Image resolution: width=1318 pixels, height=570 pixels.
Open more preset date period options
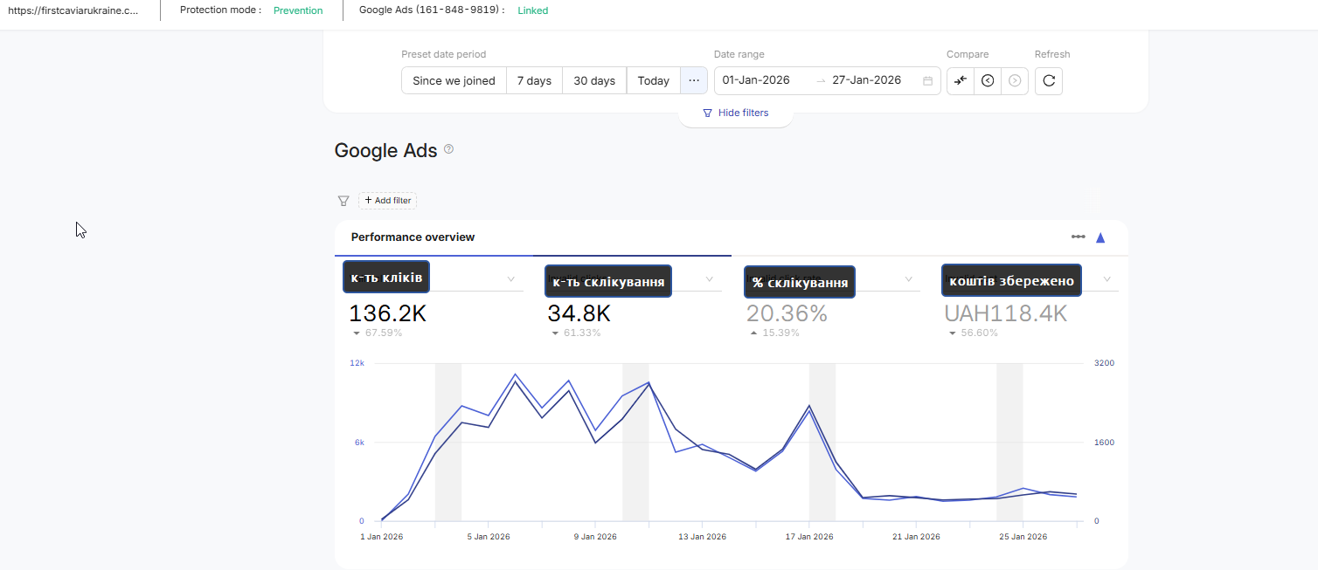click(694, 80)
